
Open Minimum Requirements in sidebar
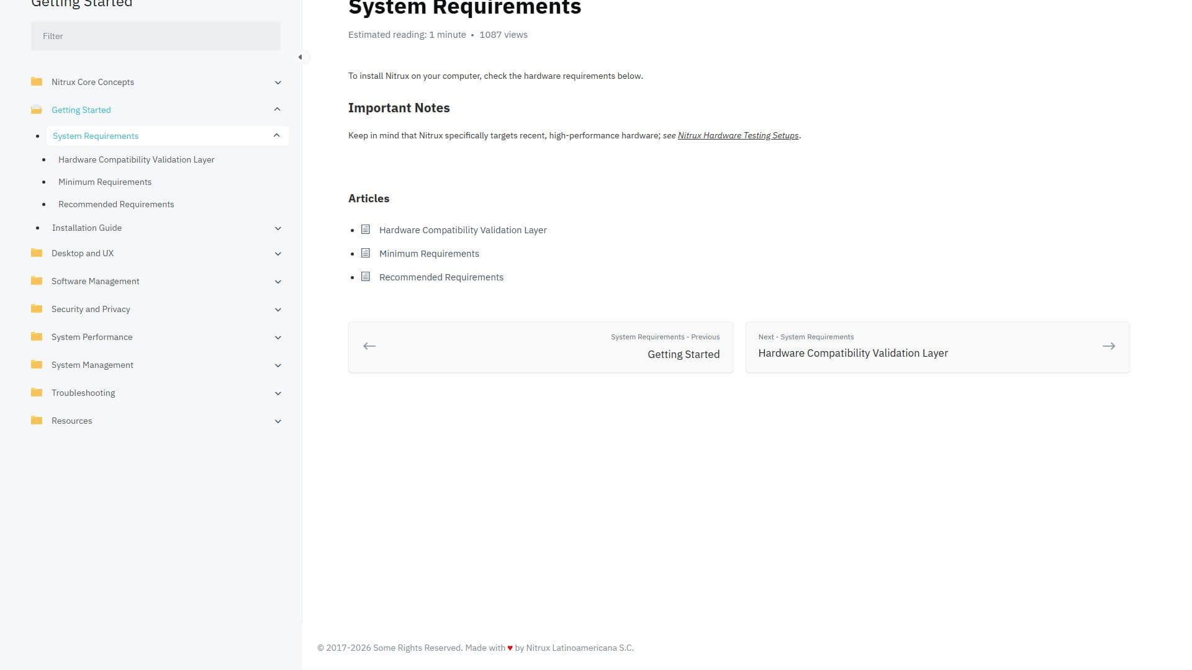pos(105,182)
